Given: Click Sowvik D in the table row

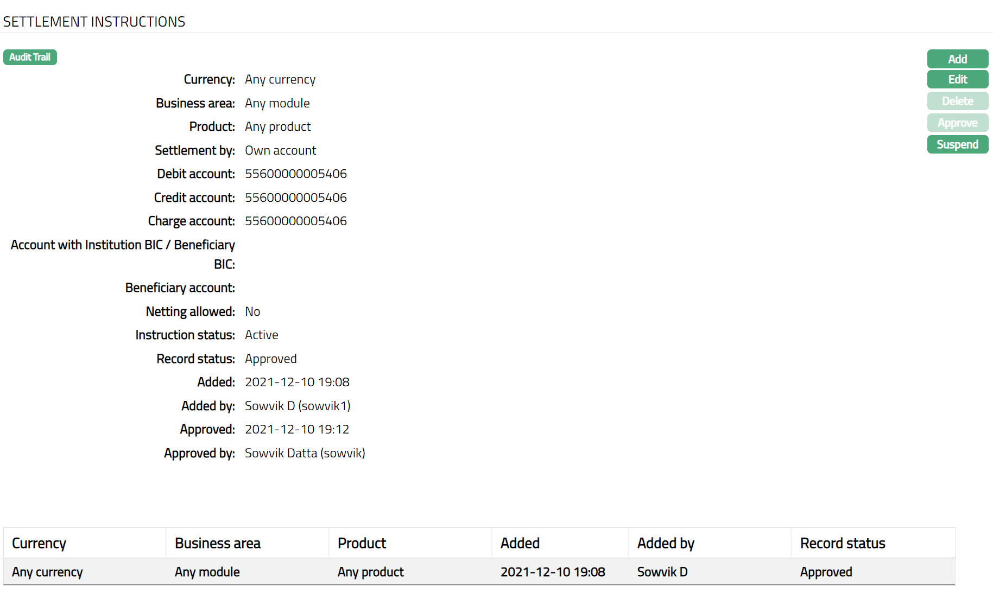Looking at the screenshot, I should point(662,572).
